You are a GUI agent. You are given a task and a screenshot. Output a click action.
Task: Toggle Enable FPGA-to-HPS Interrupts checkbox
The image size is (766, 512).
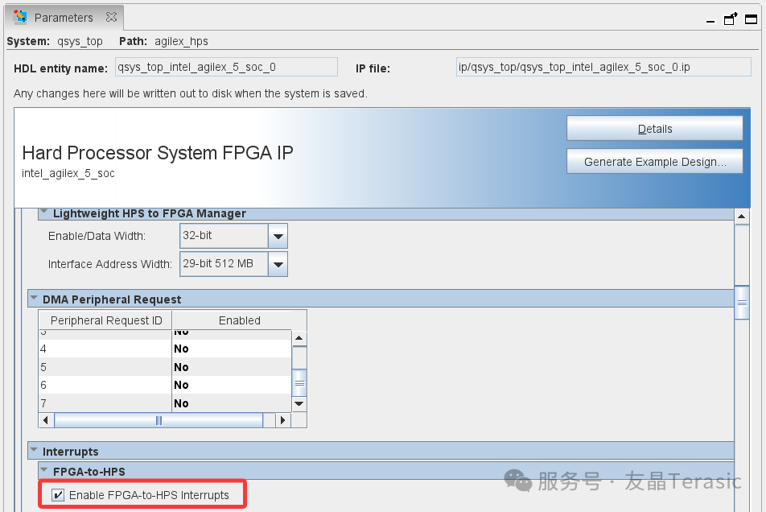(x=58, y=495)
